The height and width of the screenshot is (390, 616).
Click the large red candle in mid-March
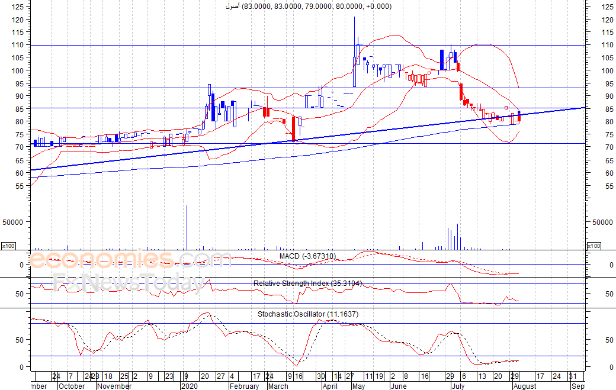pyautogui.click(x=293, y=128)
